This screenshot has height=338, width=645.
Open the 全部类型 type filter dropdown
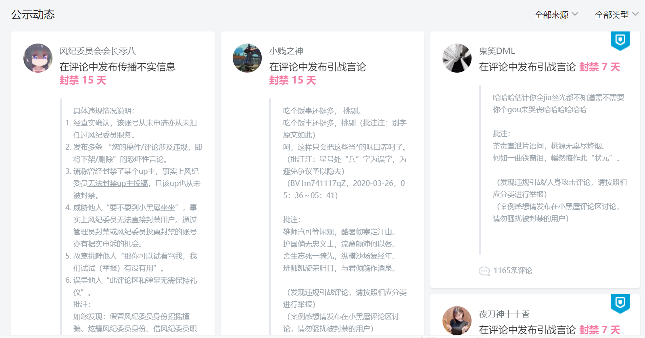point(617,15)
